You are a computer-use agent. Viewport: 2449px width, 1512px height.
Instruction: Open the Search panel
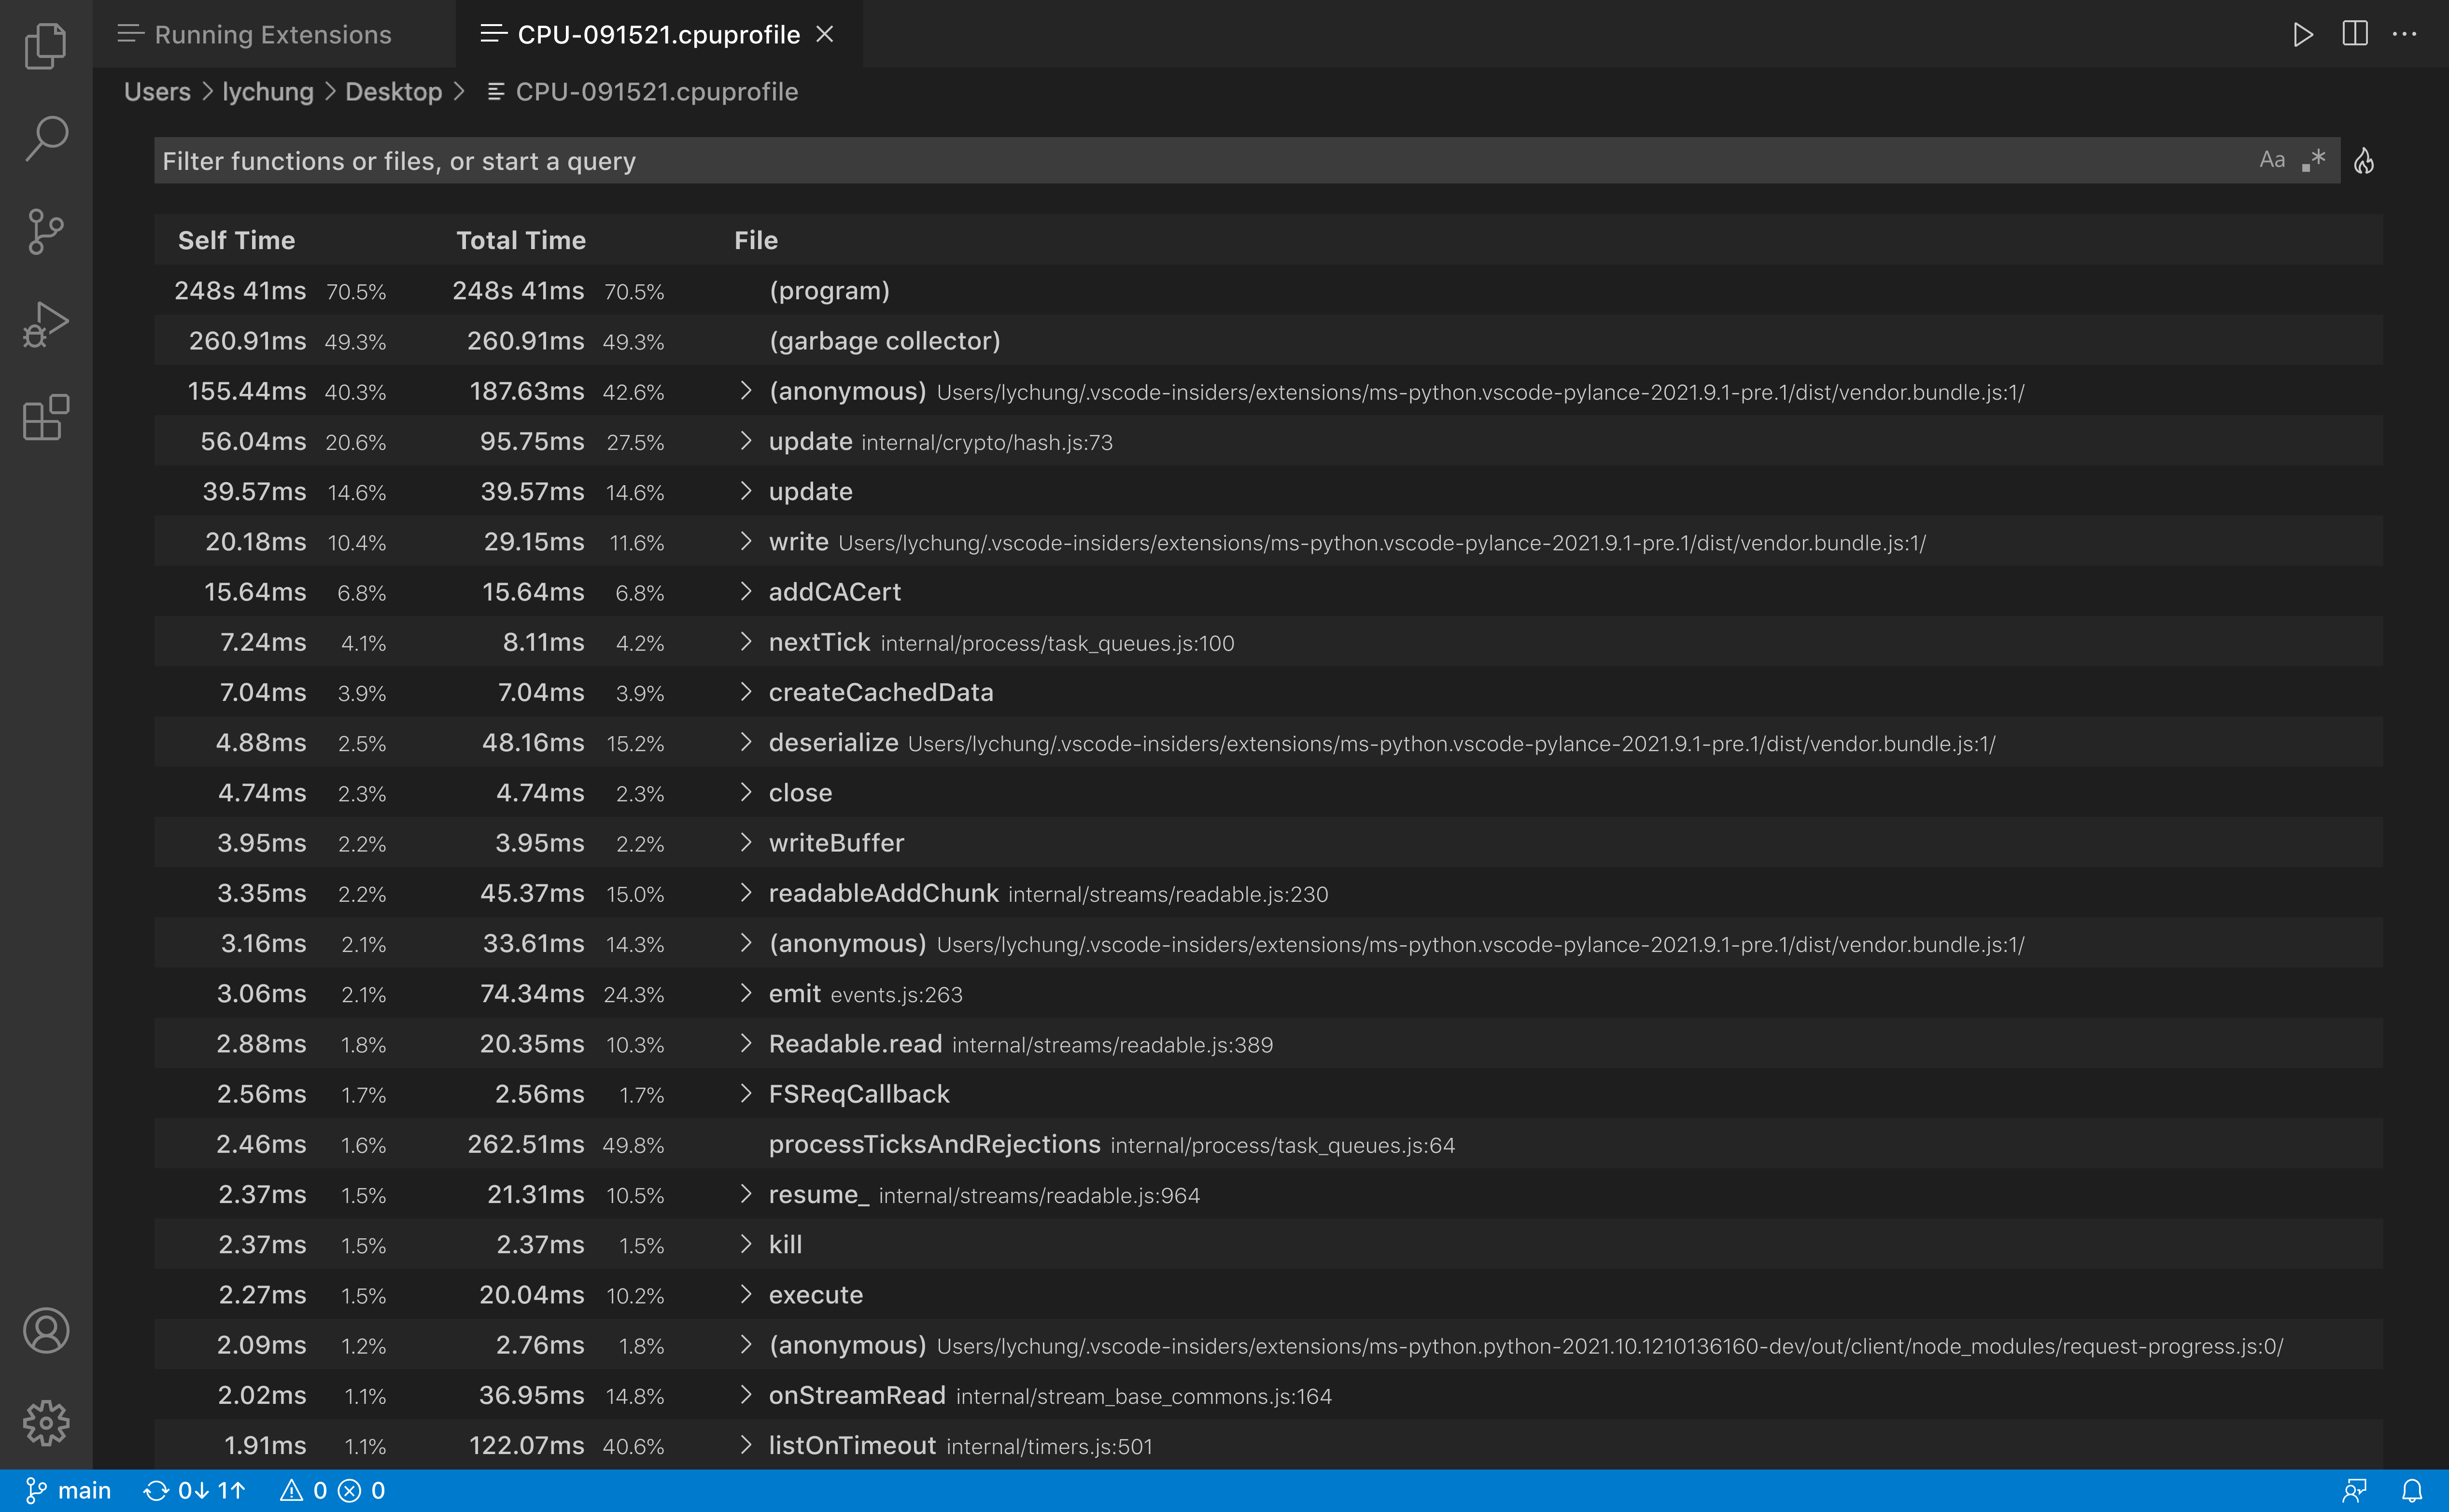click(x=45, y=137)
